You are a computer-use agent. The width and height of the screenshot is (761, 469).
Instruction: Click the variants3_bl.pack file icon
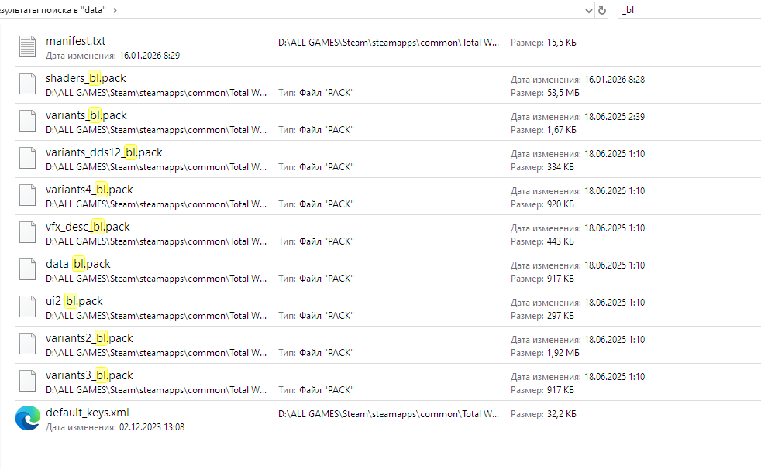(x=28, y=381)
